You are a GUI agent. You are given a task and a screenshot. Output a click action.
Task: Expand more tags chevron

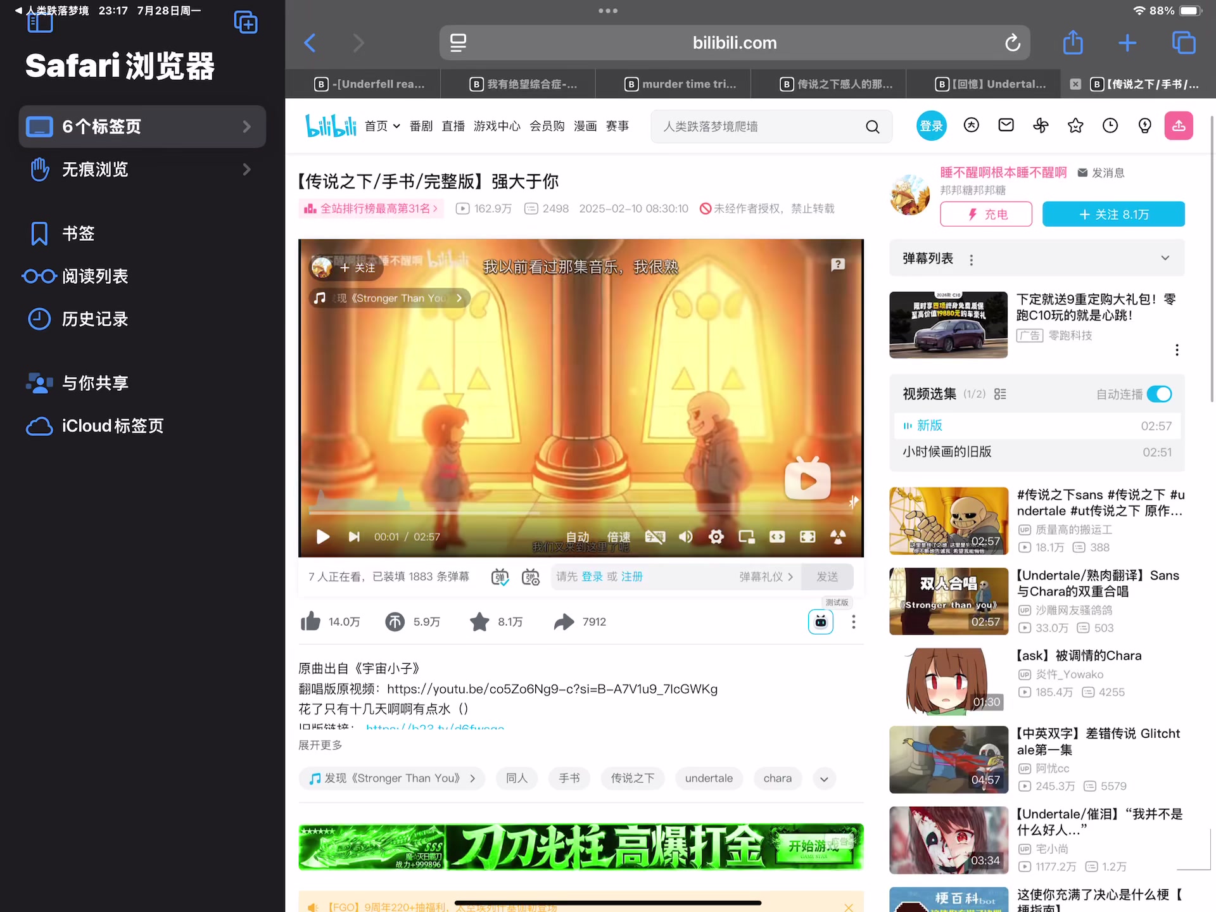pos(823,778)
